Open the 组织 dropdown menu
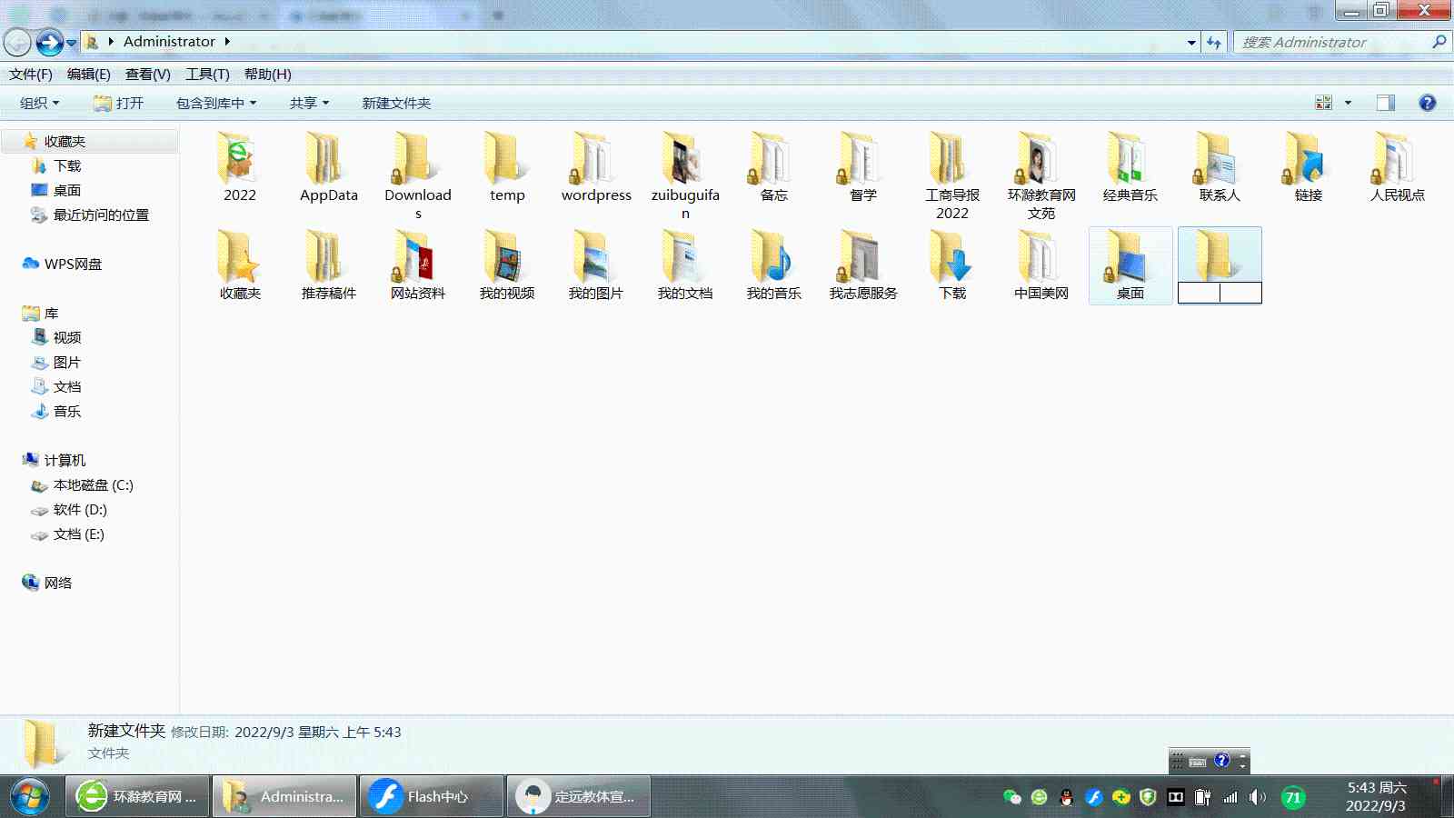This screenshot has height=818, width=1454. [39, 103]
